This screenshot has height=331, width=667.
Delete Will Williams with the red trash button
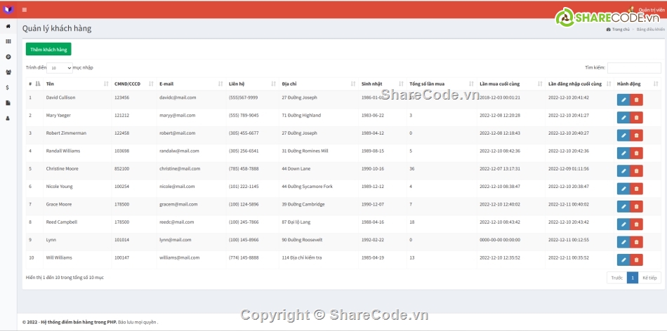tap(636, 259)
